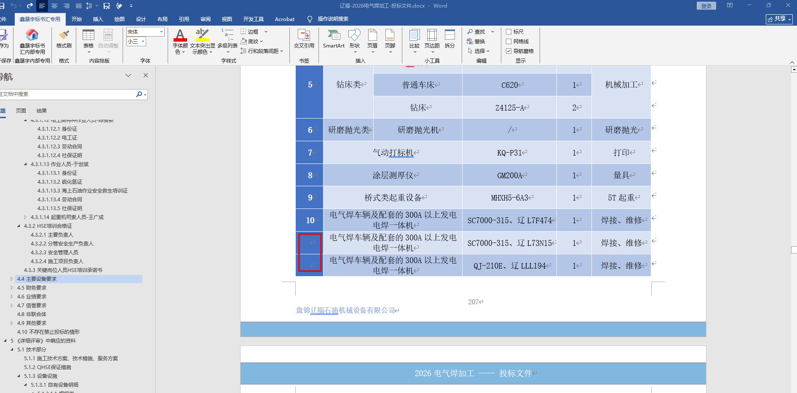Switch to the 结果 navigation tab
Screen dimensions: 797x393
pyautogui.click(x=42, y=111)
